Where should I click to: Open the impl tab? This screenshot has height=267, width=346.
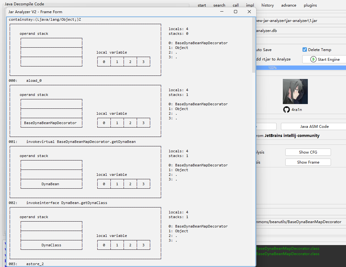(250, 5)
